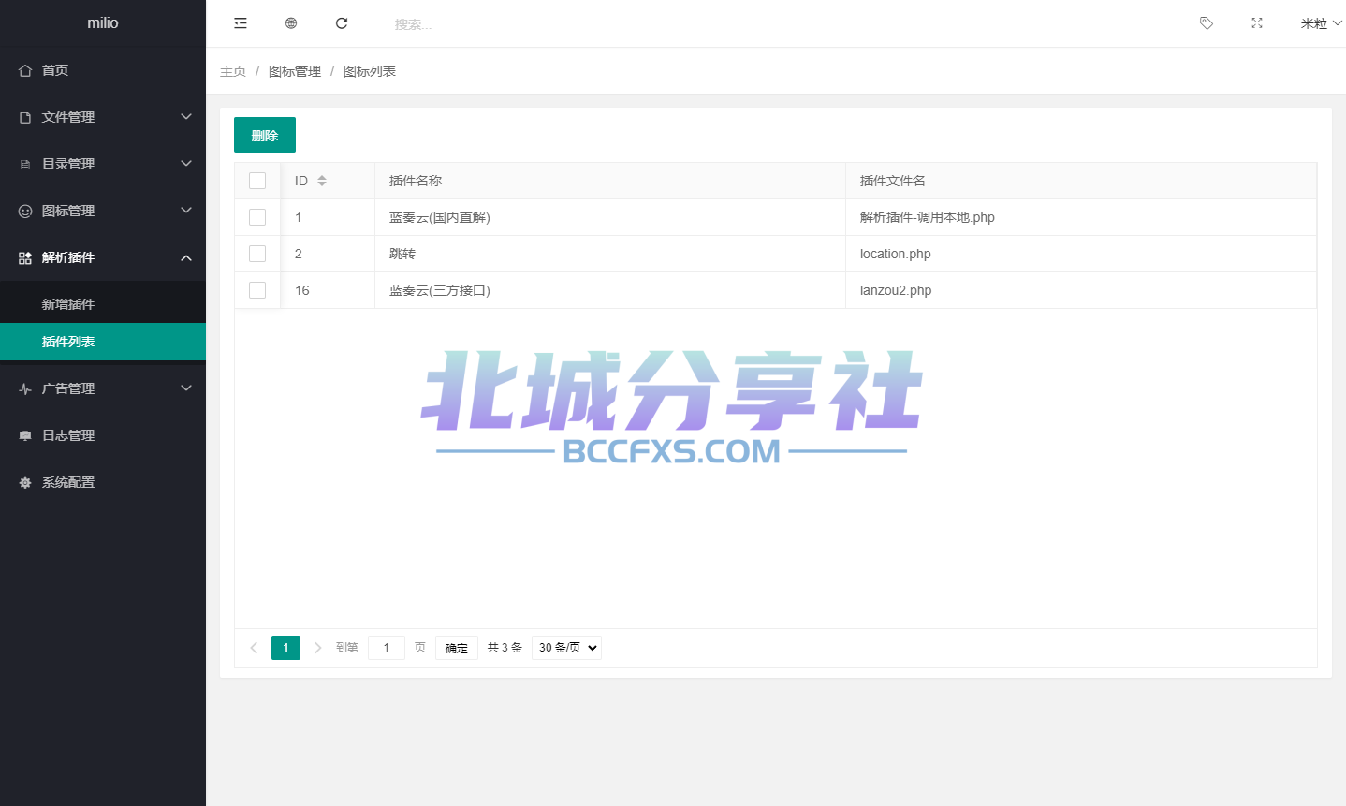Click plugin name 跳转
Image resolution: width=1346 pixels, height=806 pixels.
click(x=402, y=254)
